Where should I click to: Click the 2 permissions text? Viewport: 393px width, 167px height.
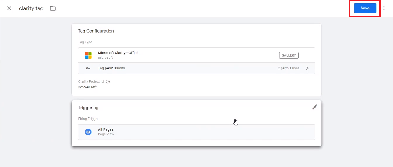click(x=289, y=68)
